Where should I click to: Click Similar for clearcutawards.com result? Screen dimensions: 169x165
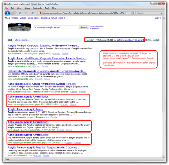point(46,155)
